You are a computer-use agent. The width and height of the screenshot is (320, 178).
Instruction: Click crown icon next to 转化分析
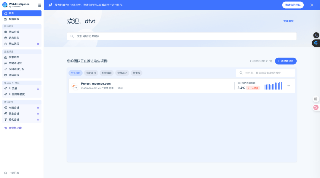38,119
